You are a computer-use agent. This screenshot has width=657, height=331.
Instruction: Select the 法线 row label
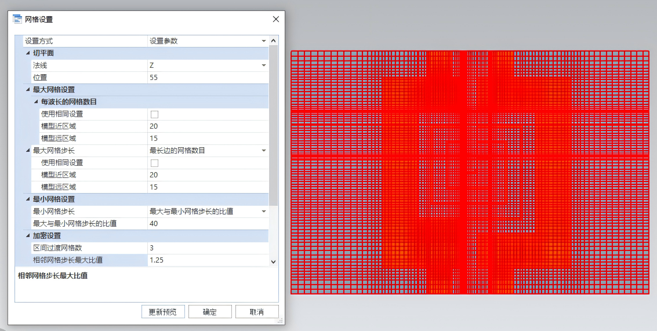pos(40,66)
